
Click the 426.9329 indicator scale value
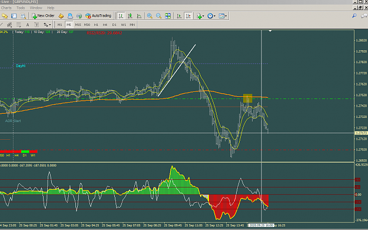[x=362, y=165]
